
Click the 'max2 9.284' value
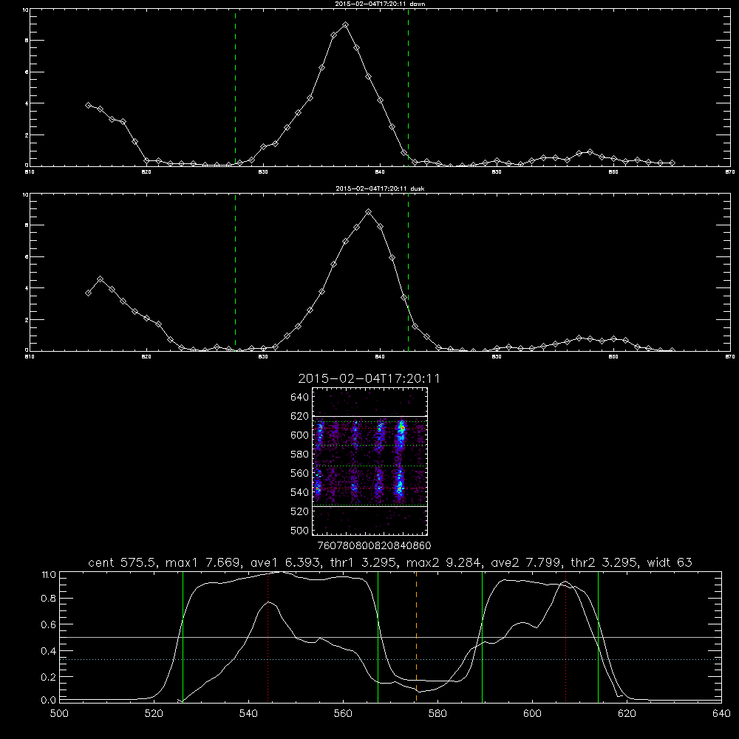pyautogui.click(x=442, y=562)
